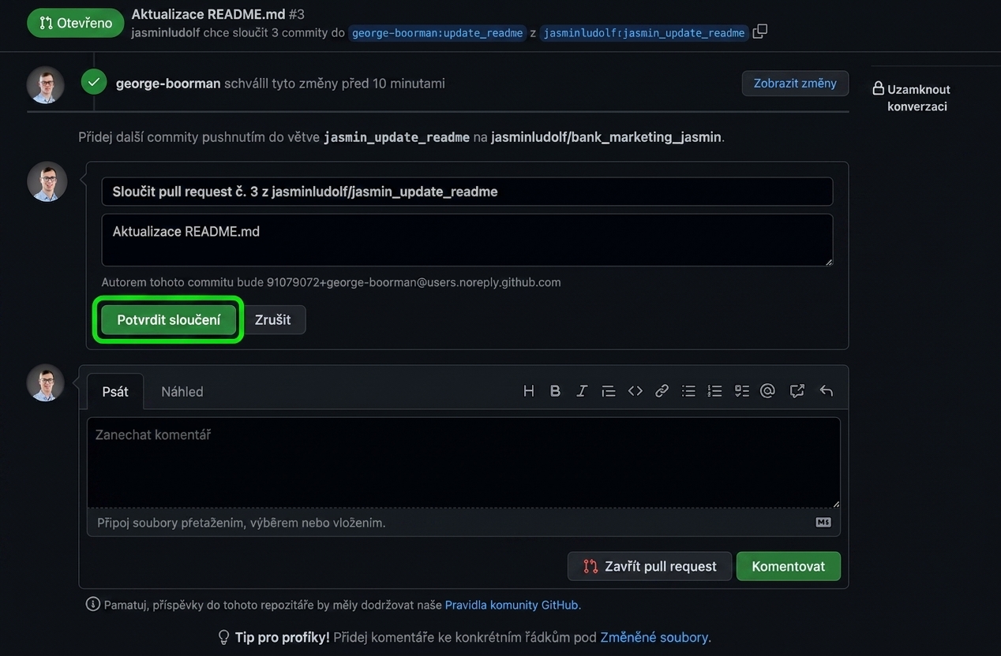Open jasminludolf profile link in header

coord(166,33)
